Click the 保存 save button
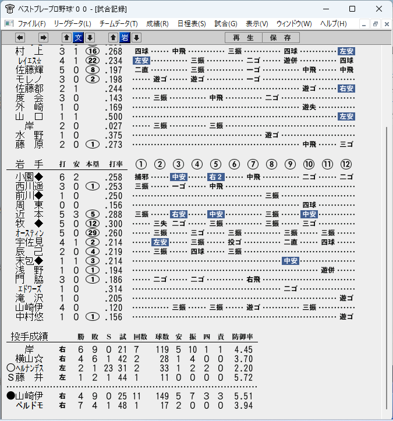 pyautogui.click(x=281, y=38)
